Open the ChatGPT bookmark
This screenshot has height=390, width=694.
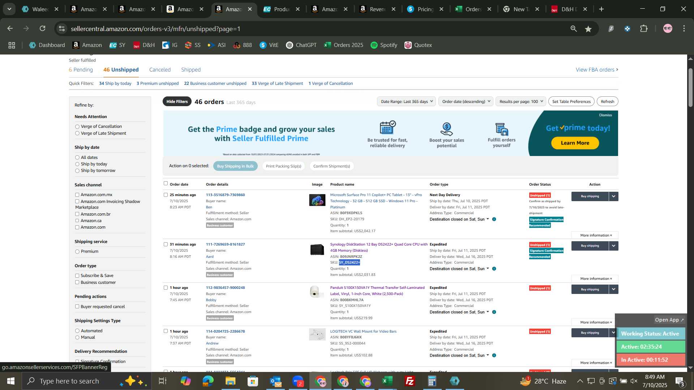[301, 45]
